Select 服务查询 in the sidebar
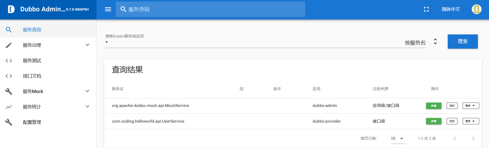 coord(32,30)
